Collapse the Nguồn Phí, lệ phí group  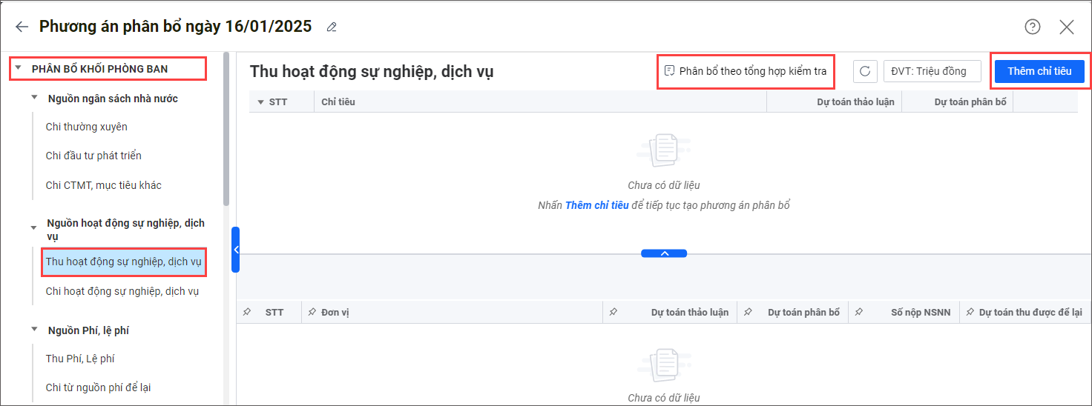click(x=34, y=330)
